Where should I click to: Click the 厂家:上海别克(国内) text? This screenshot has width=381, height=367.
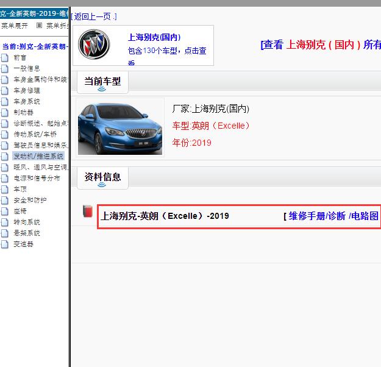[211, 109]
